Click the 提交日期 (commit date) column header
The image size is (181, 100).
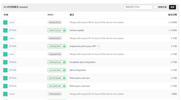pos(172,15)
